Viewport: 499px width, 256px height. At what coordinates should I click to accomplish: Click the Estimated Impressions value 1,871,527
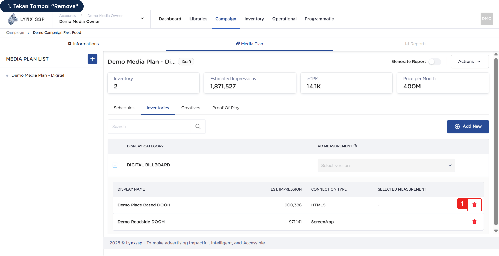pyautogui.click(x=223, y=87)
